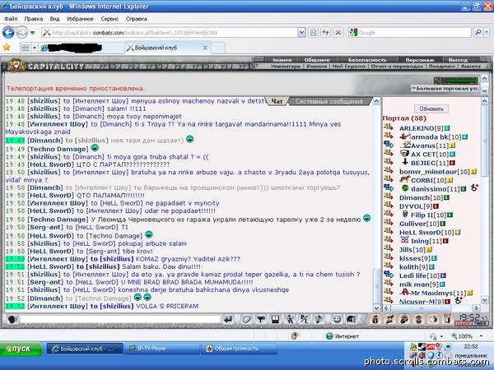Click the info icon after Dimanch[10]
Viewport: 494px width, 370px height.
coord(446,197)
